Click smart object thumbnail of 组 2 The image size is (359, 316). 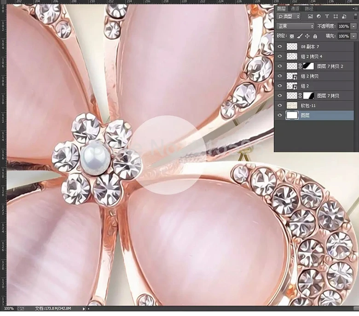tap(292, 86)
